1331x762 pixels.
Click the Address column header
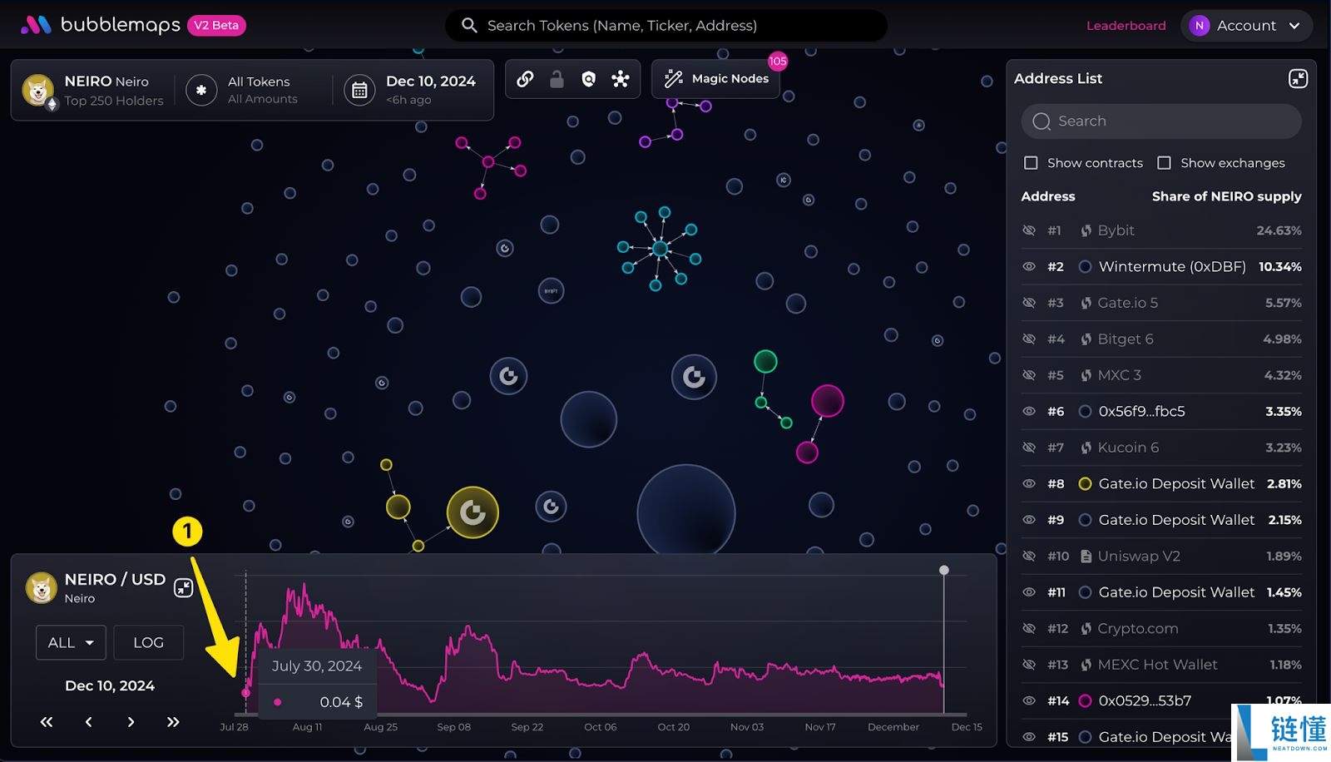coord(1048,196)
